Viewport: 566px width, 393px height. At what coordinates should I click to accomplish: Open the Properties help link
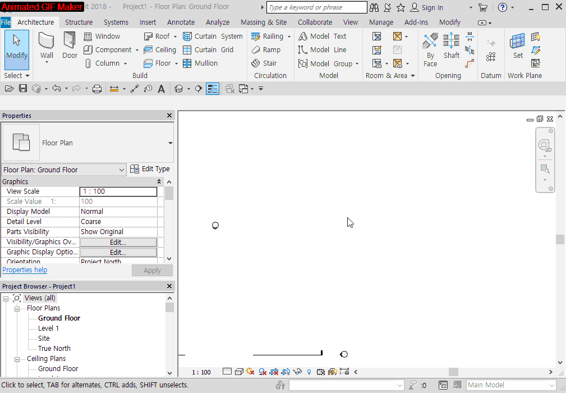tap(25, 270)
